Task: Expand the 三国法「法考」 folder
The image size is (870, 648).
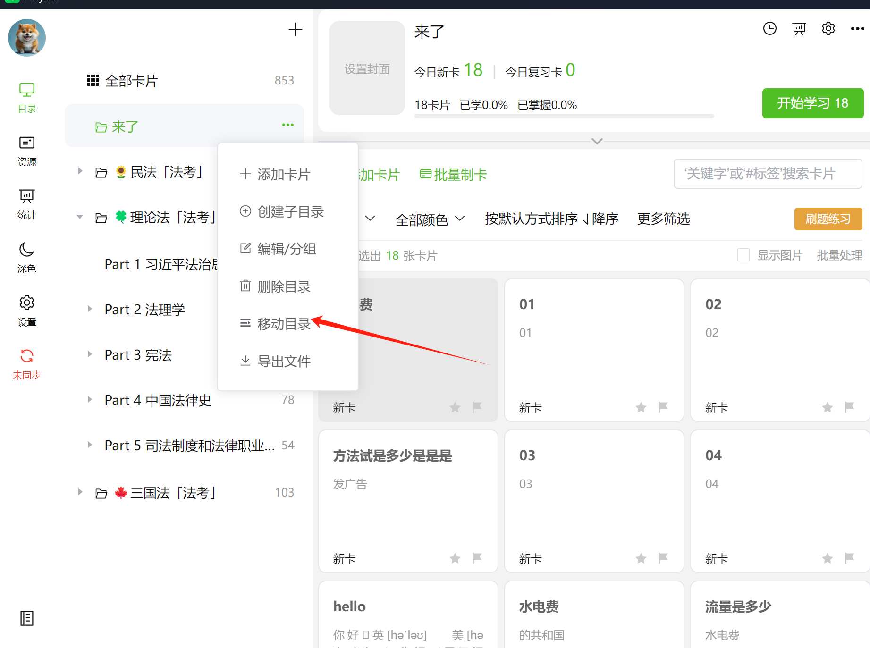Action: [x=80, y=492]
